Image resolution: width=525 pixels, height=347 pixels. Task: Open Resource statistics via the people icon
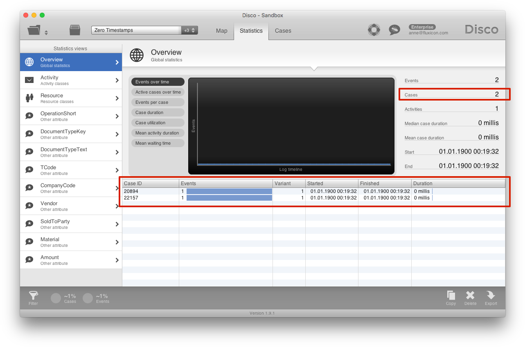tap(29, 98)
